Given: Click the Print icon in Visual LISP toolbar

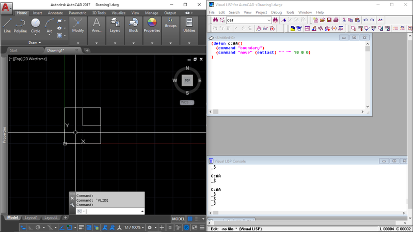Looking at the screenshot, I should 336,20.
